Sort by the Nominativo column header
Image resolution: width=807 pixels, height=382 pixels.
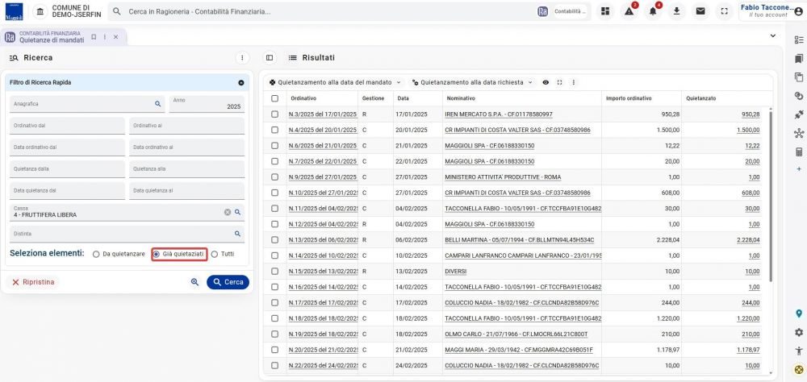coord(461,98)
